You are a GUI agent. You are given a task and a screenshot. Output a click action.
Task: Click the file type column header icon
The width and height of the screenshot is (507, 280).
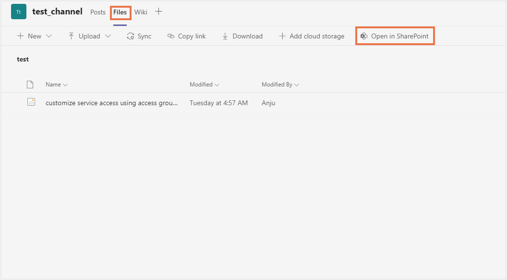tap(30, 85)
